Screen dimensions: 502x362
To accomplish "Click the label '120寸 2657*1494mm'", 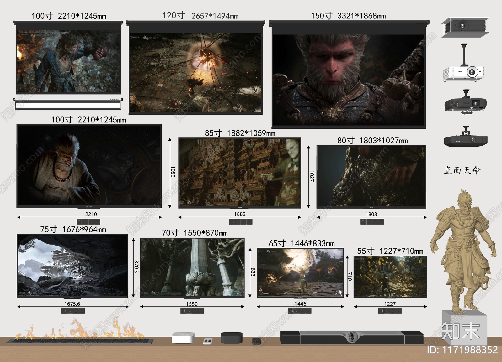I will [200, 15].
